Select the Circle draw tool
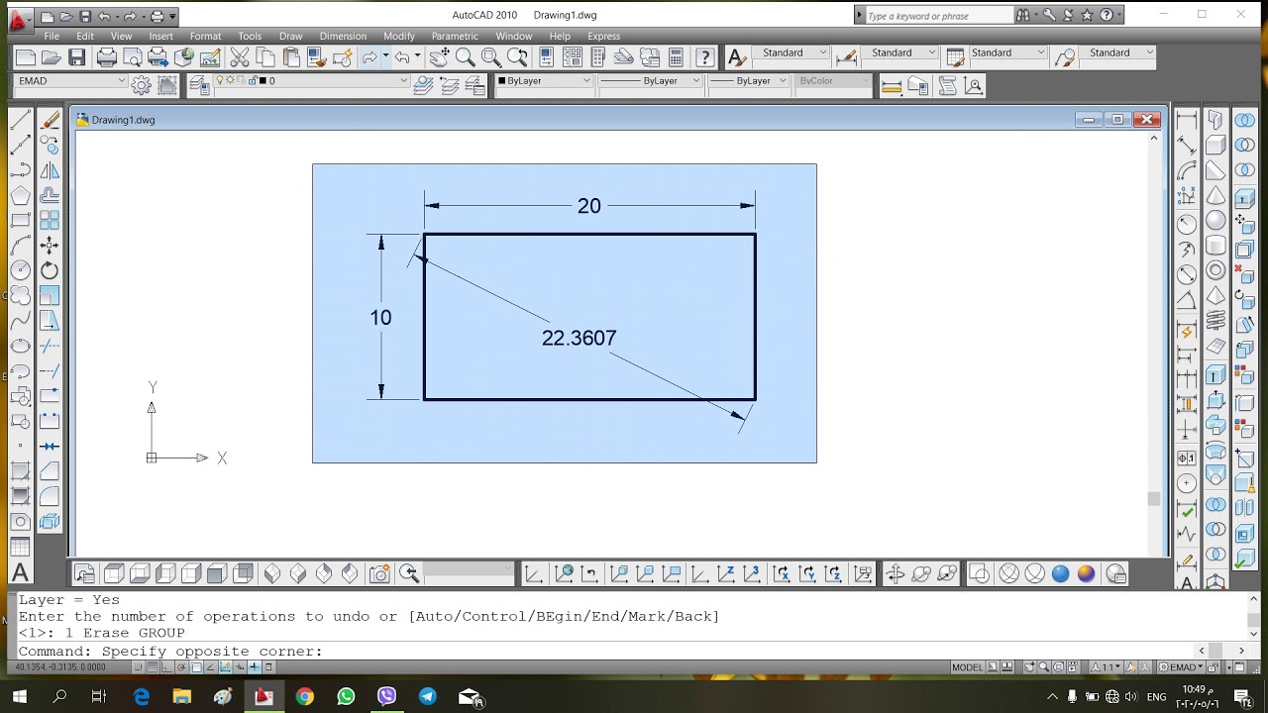Image resolution: width=1268 pixels, height=713 pixels. point(20,270)
